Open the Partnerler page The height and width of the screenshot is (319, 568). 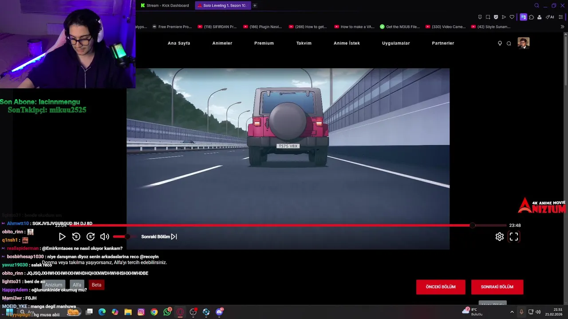point(443,43)
